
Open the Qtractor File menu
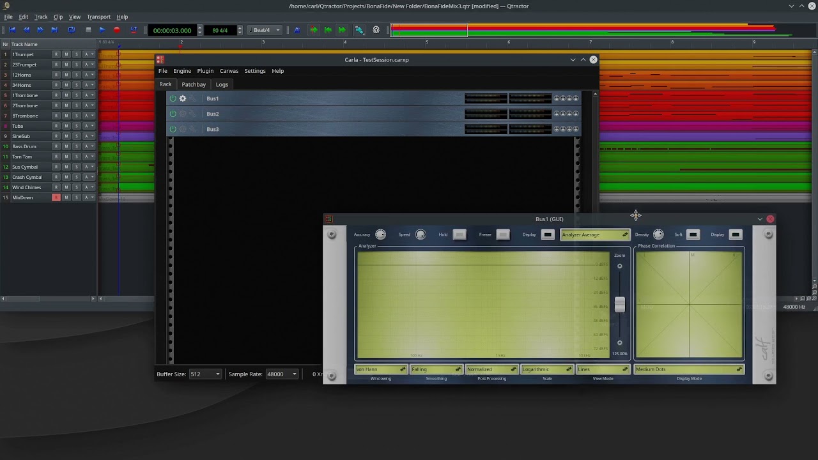[8, 17]
